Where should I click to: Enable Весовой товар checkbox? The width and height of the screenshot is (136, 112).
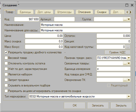point(6,58)
